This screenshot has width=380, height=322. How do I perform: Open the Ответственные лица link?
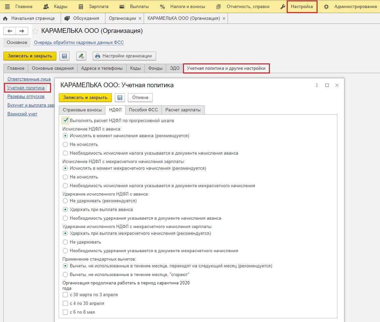29,79
